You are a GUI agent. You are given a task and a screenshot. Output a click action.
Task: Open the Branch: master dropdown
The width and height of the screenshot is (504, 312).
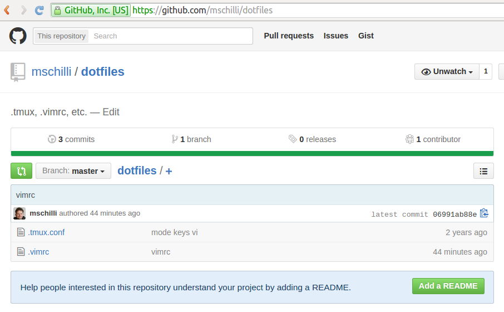pos(73,170)
